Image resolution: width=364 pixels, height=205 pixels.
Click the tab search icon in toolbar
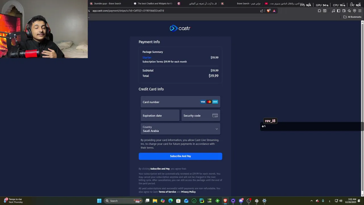click(325, 11)
